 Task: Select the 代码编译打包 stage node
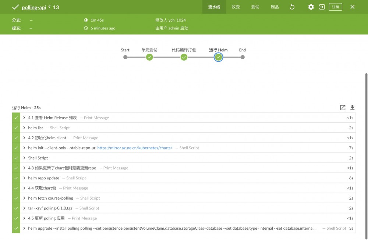(x=184, y=57)
